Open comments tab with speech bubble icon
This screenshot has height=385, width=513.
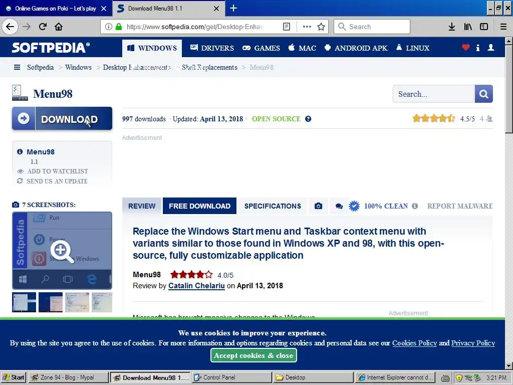click(339, 206)
